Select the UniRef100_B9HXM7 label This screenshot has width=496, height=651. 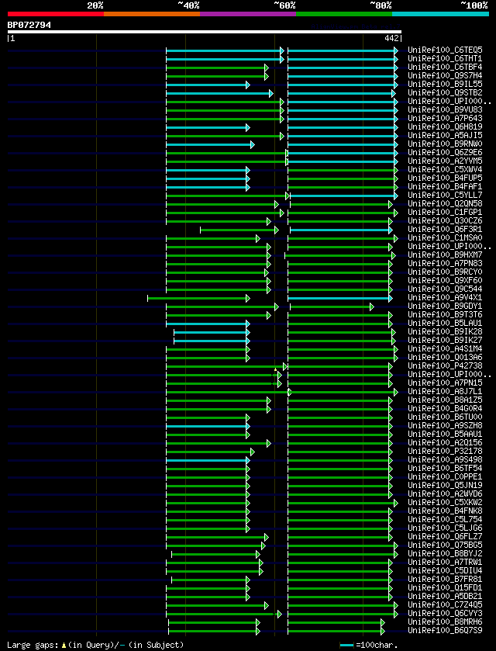pyautogui.click(x=445, y=255)
